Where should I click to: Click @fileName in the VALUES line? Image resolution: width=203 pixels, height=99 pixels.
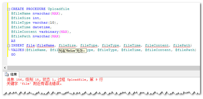36,50
